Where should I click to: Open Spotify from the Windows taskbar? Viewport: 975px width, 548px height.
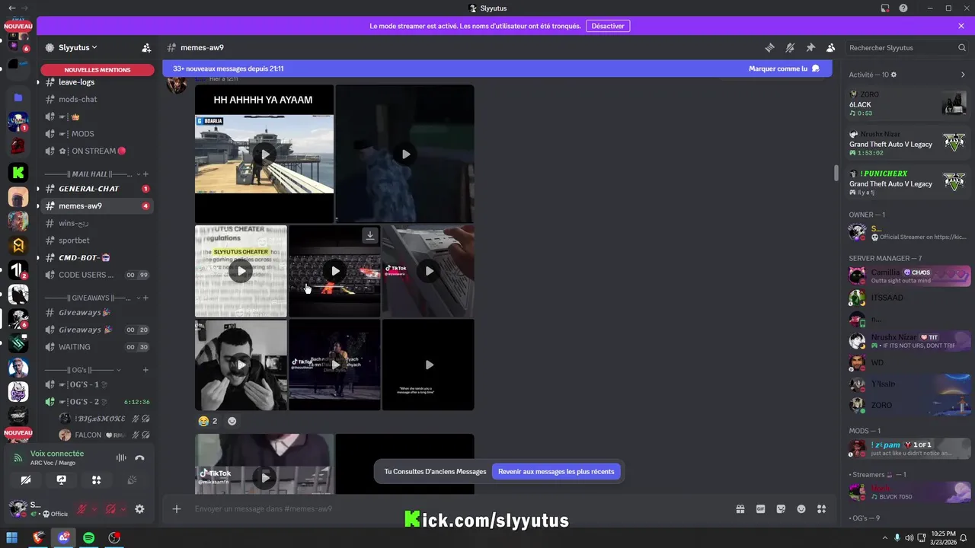point(88,538)
